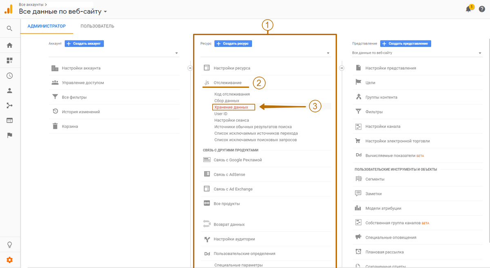Open Связь с Ad Exchange
The height and width of the screenshot is (268, 490).
pyautogui.click(x=233, y=189)
